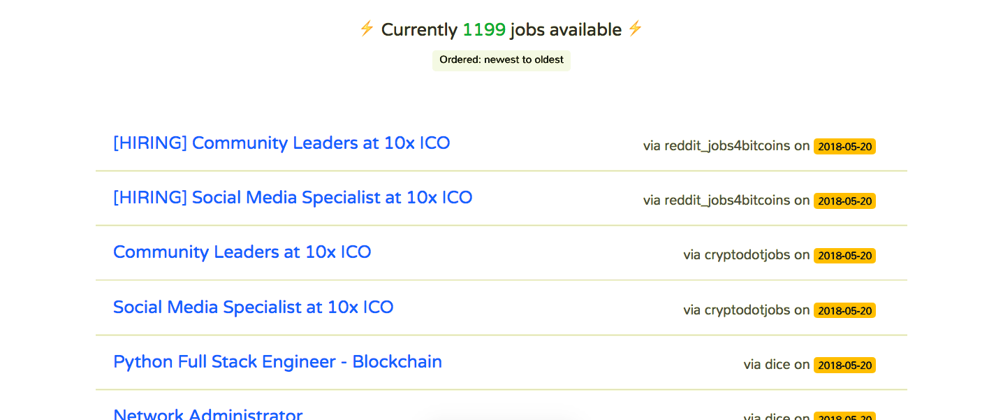Click the date badge on the Python Engineer row

click(844, 364)
